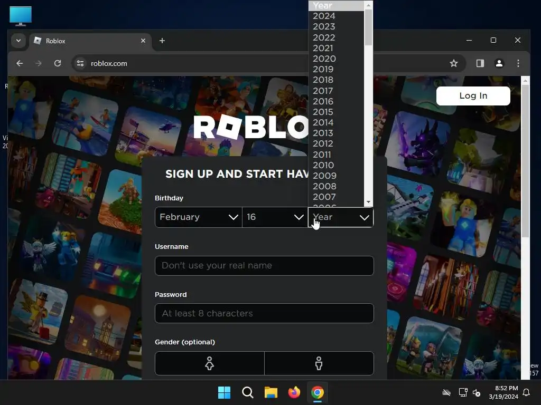541x405 pixels.
Task: Switch to the Roblox tab
Action: click(90, 41)
